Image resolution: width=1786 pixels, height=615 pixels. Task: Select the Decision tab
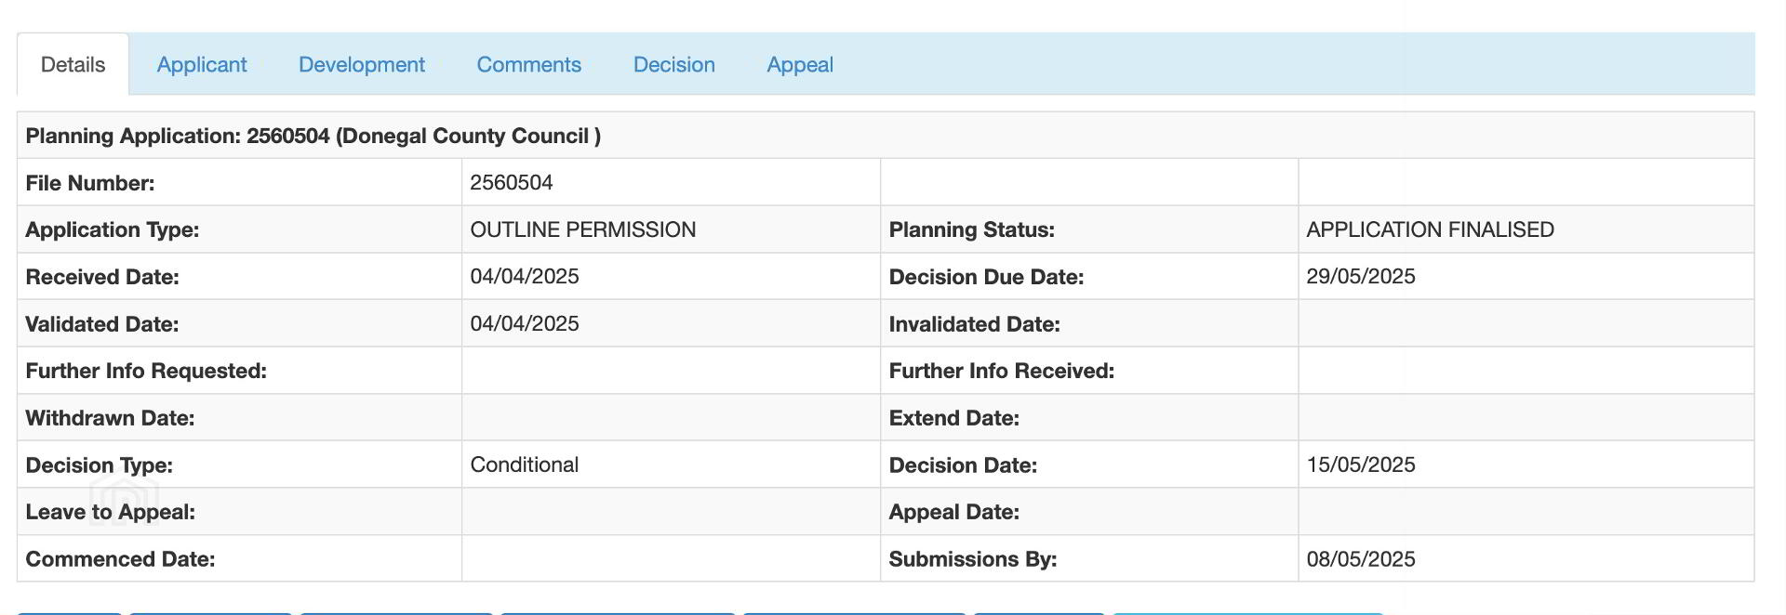coord(674,65)
